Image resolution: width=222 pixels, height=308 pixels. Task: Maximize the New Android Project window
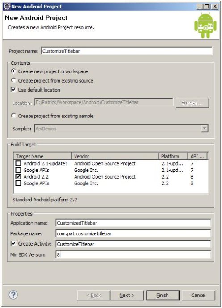tap(207, 7)
